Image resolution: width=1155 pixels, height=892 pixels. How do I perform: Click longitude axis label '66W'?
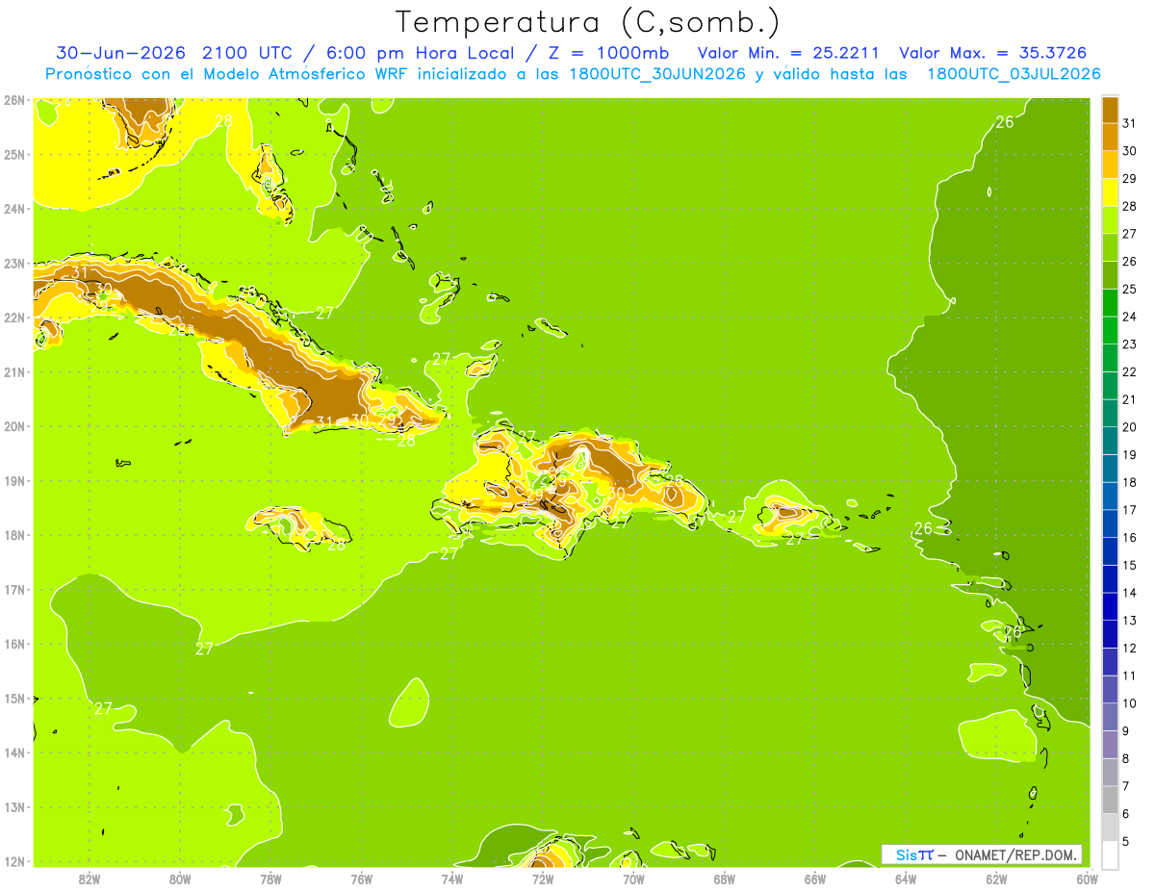coord(815,879)
